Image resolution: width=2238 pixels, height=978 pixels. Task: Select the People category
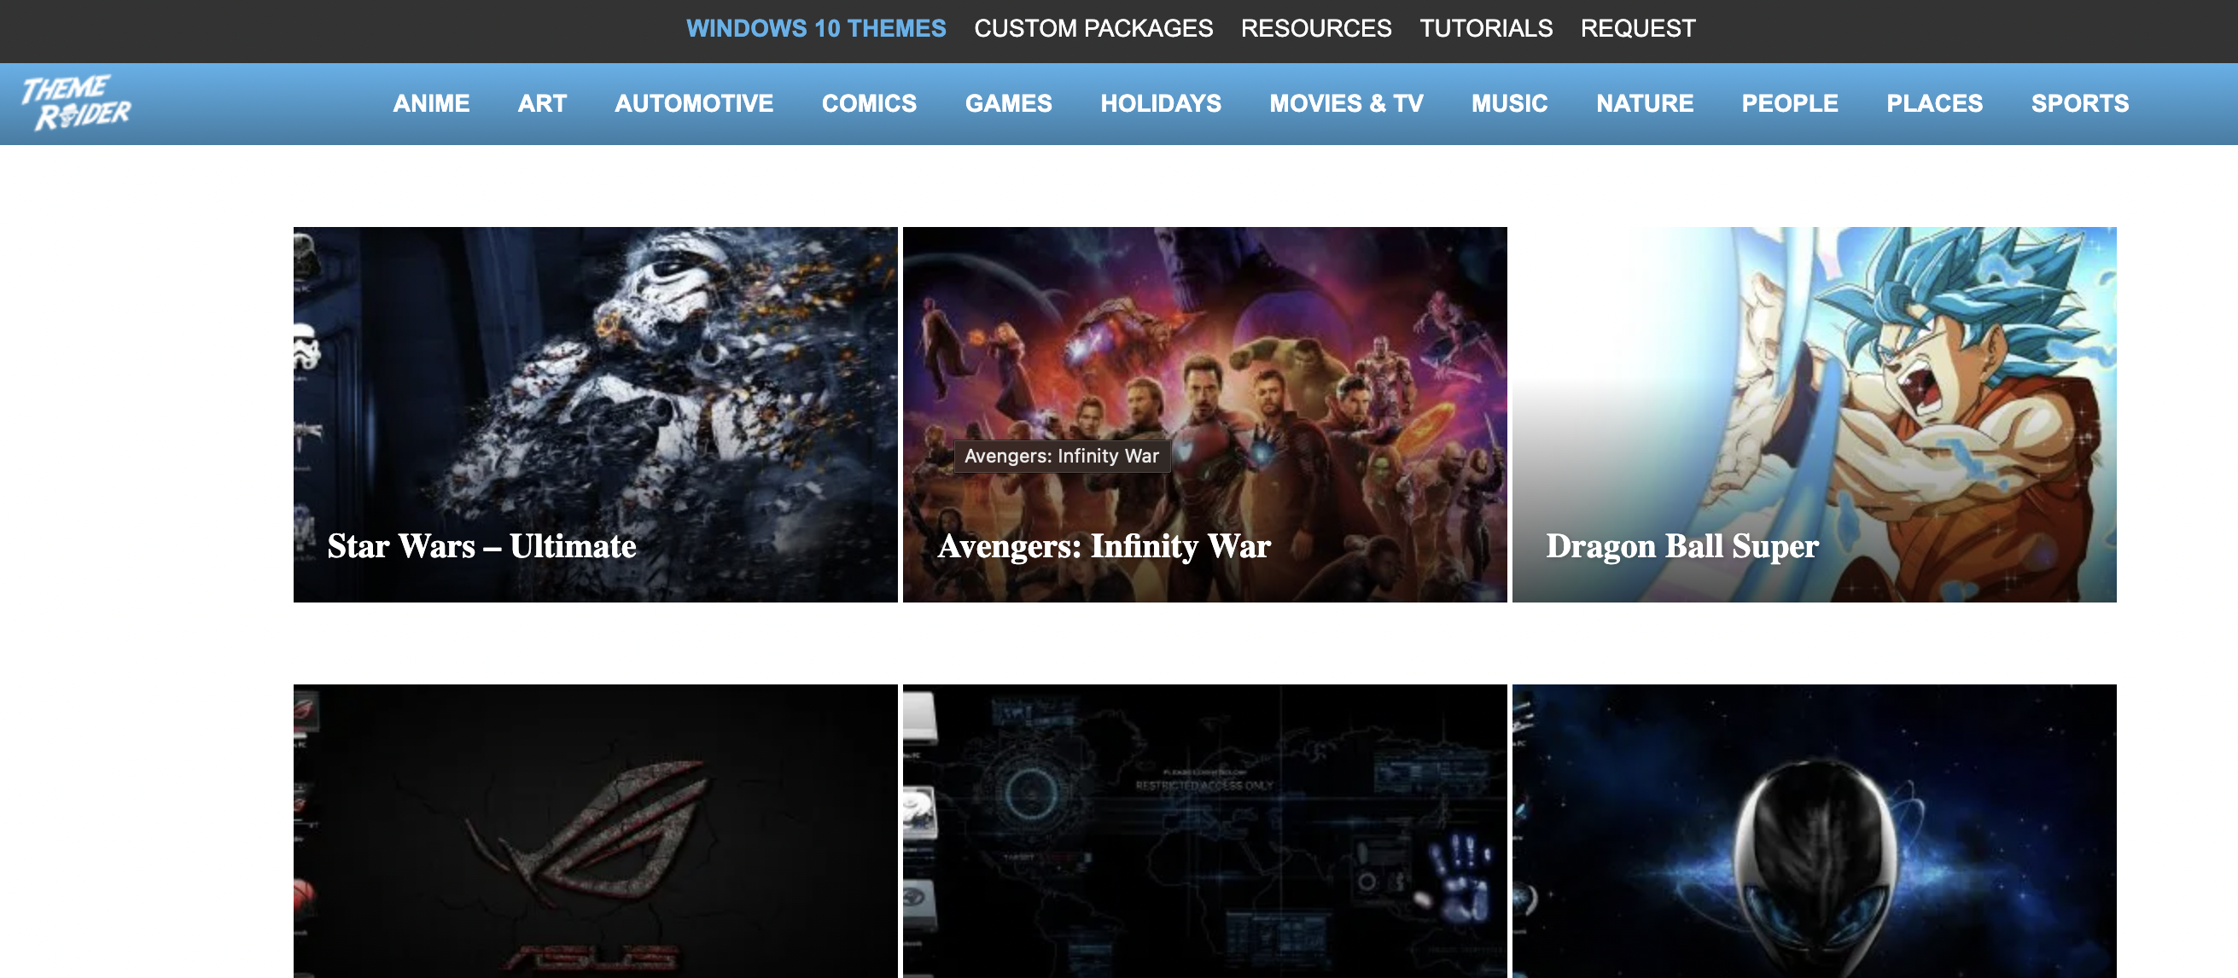[x=1790, y=103]
